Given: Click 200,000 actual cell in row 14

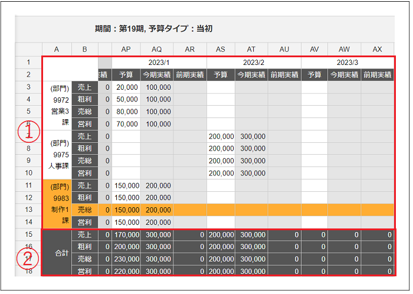Looking at the screenshot, I should [x=157, y=223].
